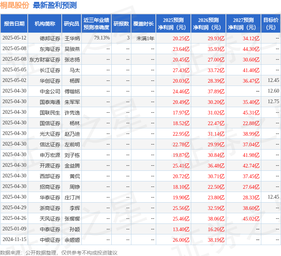Select the 报告日期 column header
Viewport: 281px width, 256px height.
tap(14, 24)
